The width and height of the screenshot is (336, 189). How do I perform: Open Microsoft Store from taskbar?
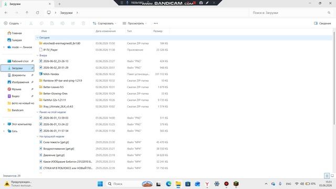[188, 184]
